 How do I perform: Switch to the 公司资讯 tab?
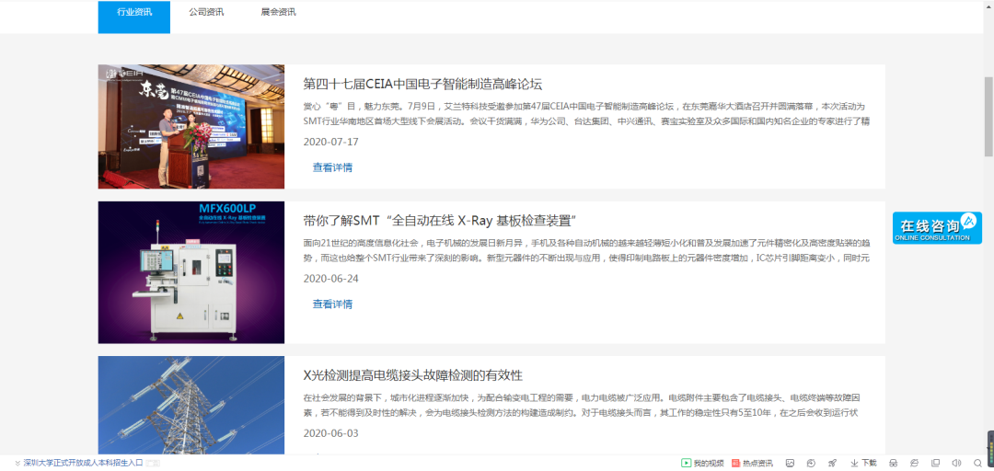206,12
